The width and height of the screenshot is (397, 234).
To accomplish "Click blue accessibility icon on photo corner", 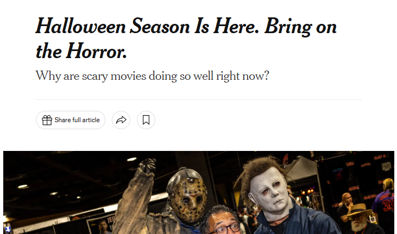I will click(8, 229).
